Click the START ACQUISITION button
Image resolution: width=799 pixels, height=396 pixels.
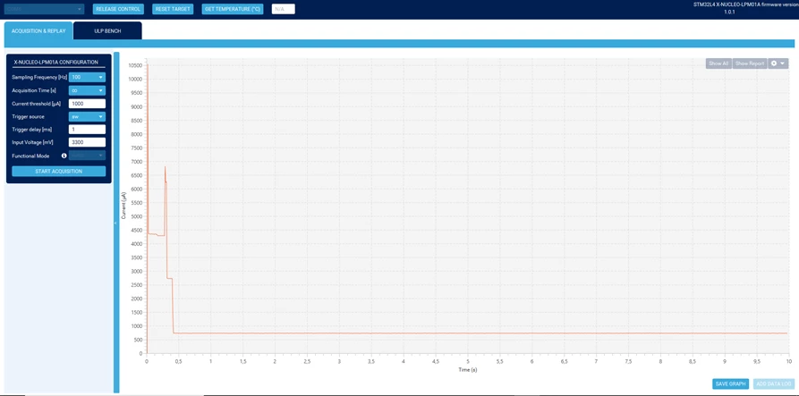pos(58,172)
